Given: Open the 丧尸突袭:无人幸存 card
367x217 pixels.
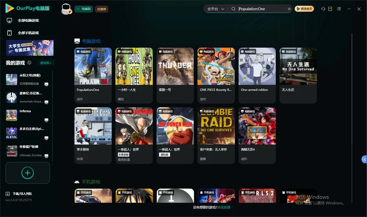Looking at the screenshot, I should coord(216,135).
